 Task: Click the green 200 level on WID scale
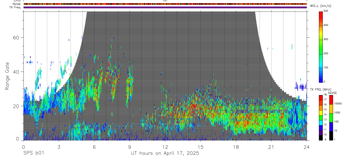pos(321,53)
